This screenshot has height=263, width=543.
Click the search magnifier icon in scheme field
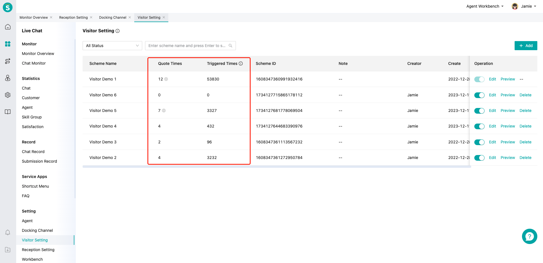[x=230, y=46]
